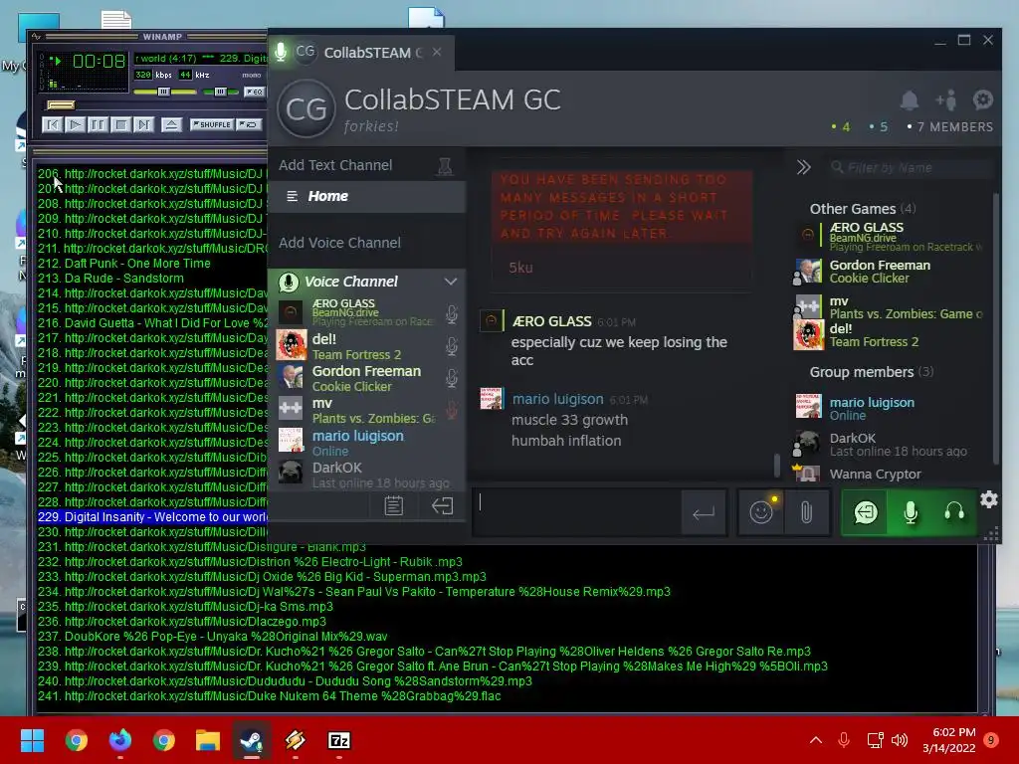Click ÆRO GLASS name in chat message
Screen dimensions: 1019x764
tap(551, 321)
